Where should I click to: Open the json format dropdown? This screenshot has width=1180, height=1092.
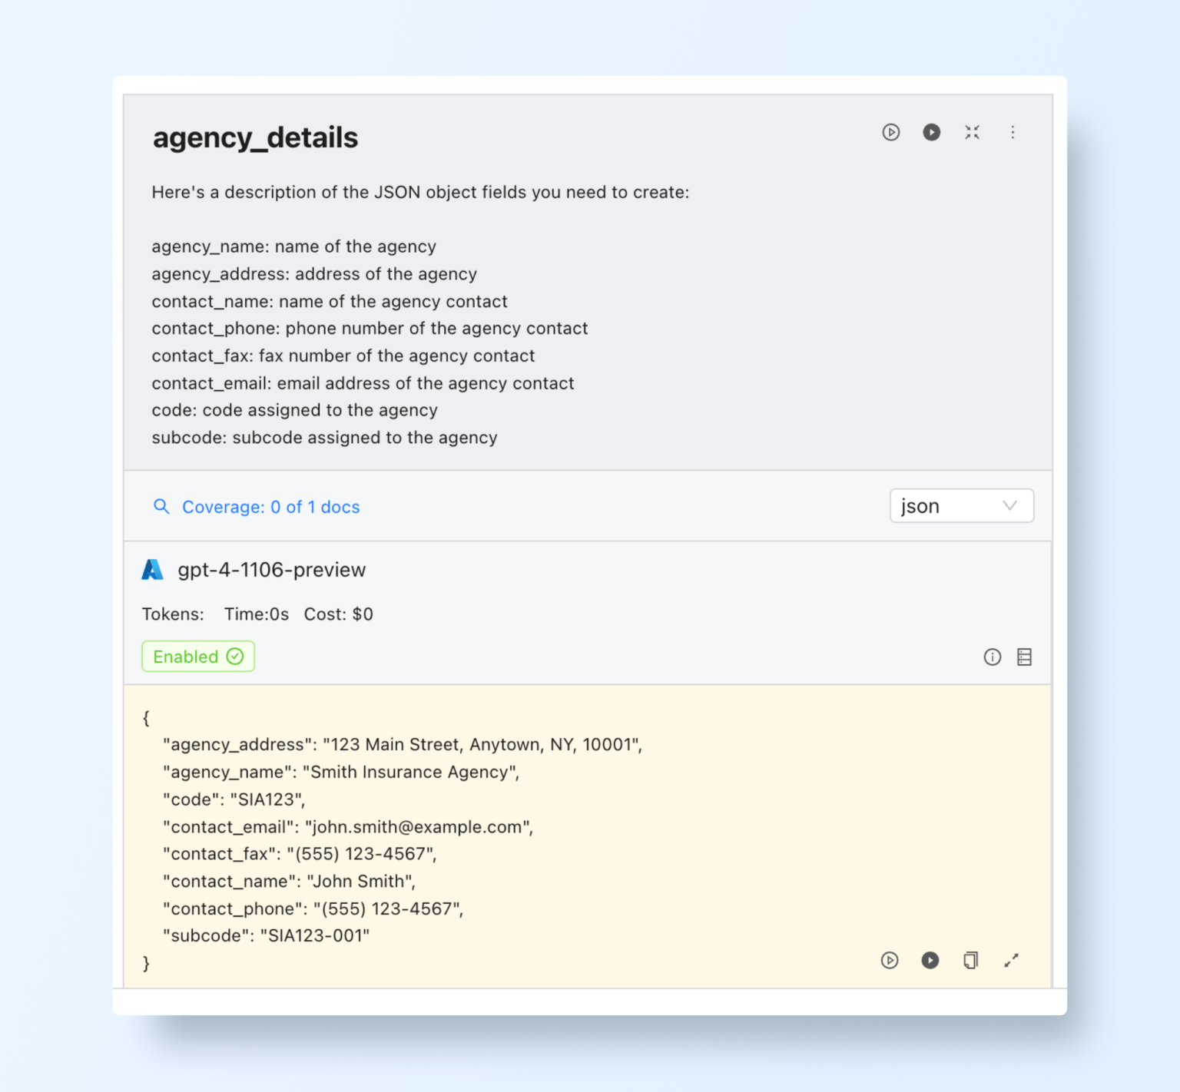click(961, 505)
